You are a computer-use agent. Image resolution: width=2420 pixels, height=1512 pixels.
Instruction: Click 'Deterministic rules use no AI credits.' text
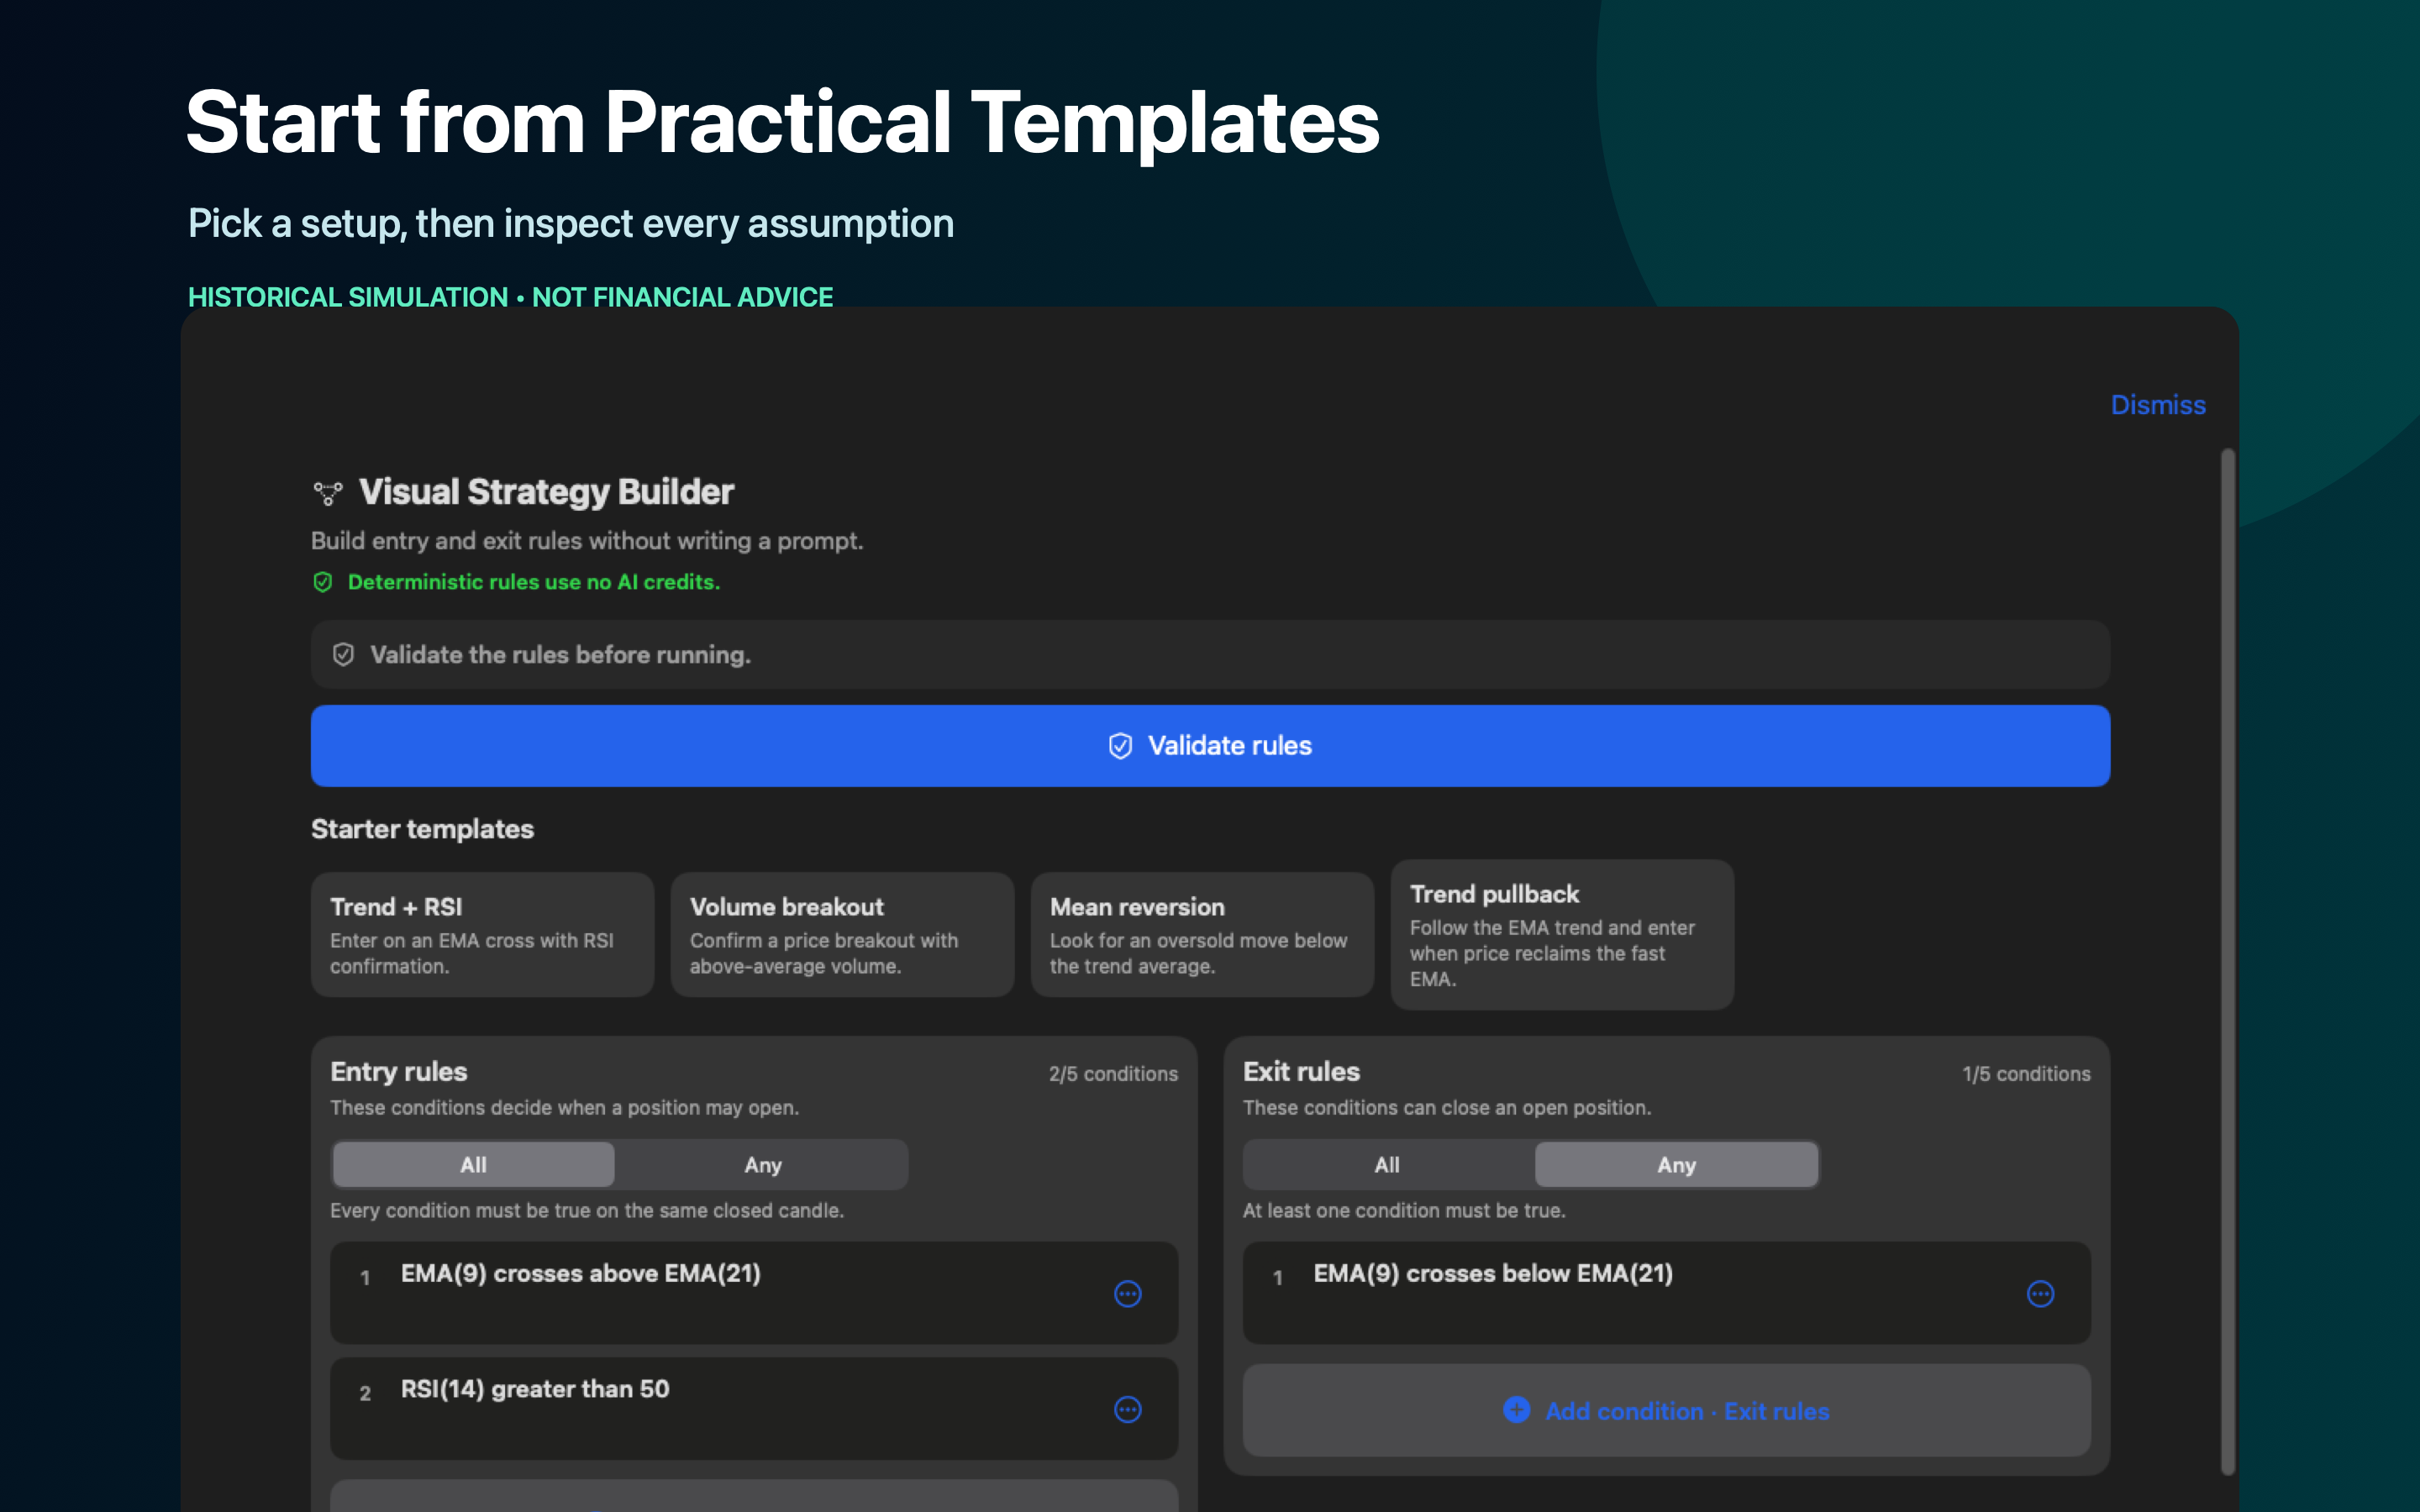tap(533, 582)
